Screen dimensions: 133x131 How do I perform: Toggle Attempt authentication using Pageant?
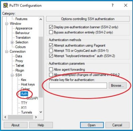click(x=51, y=45)
